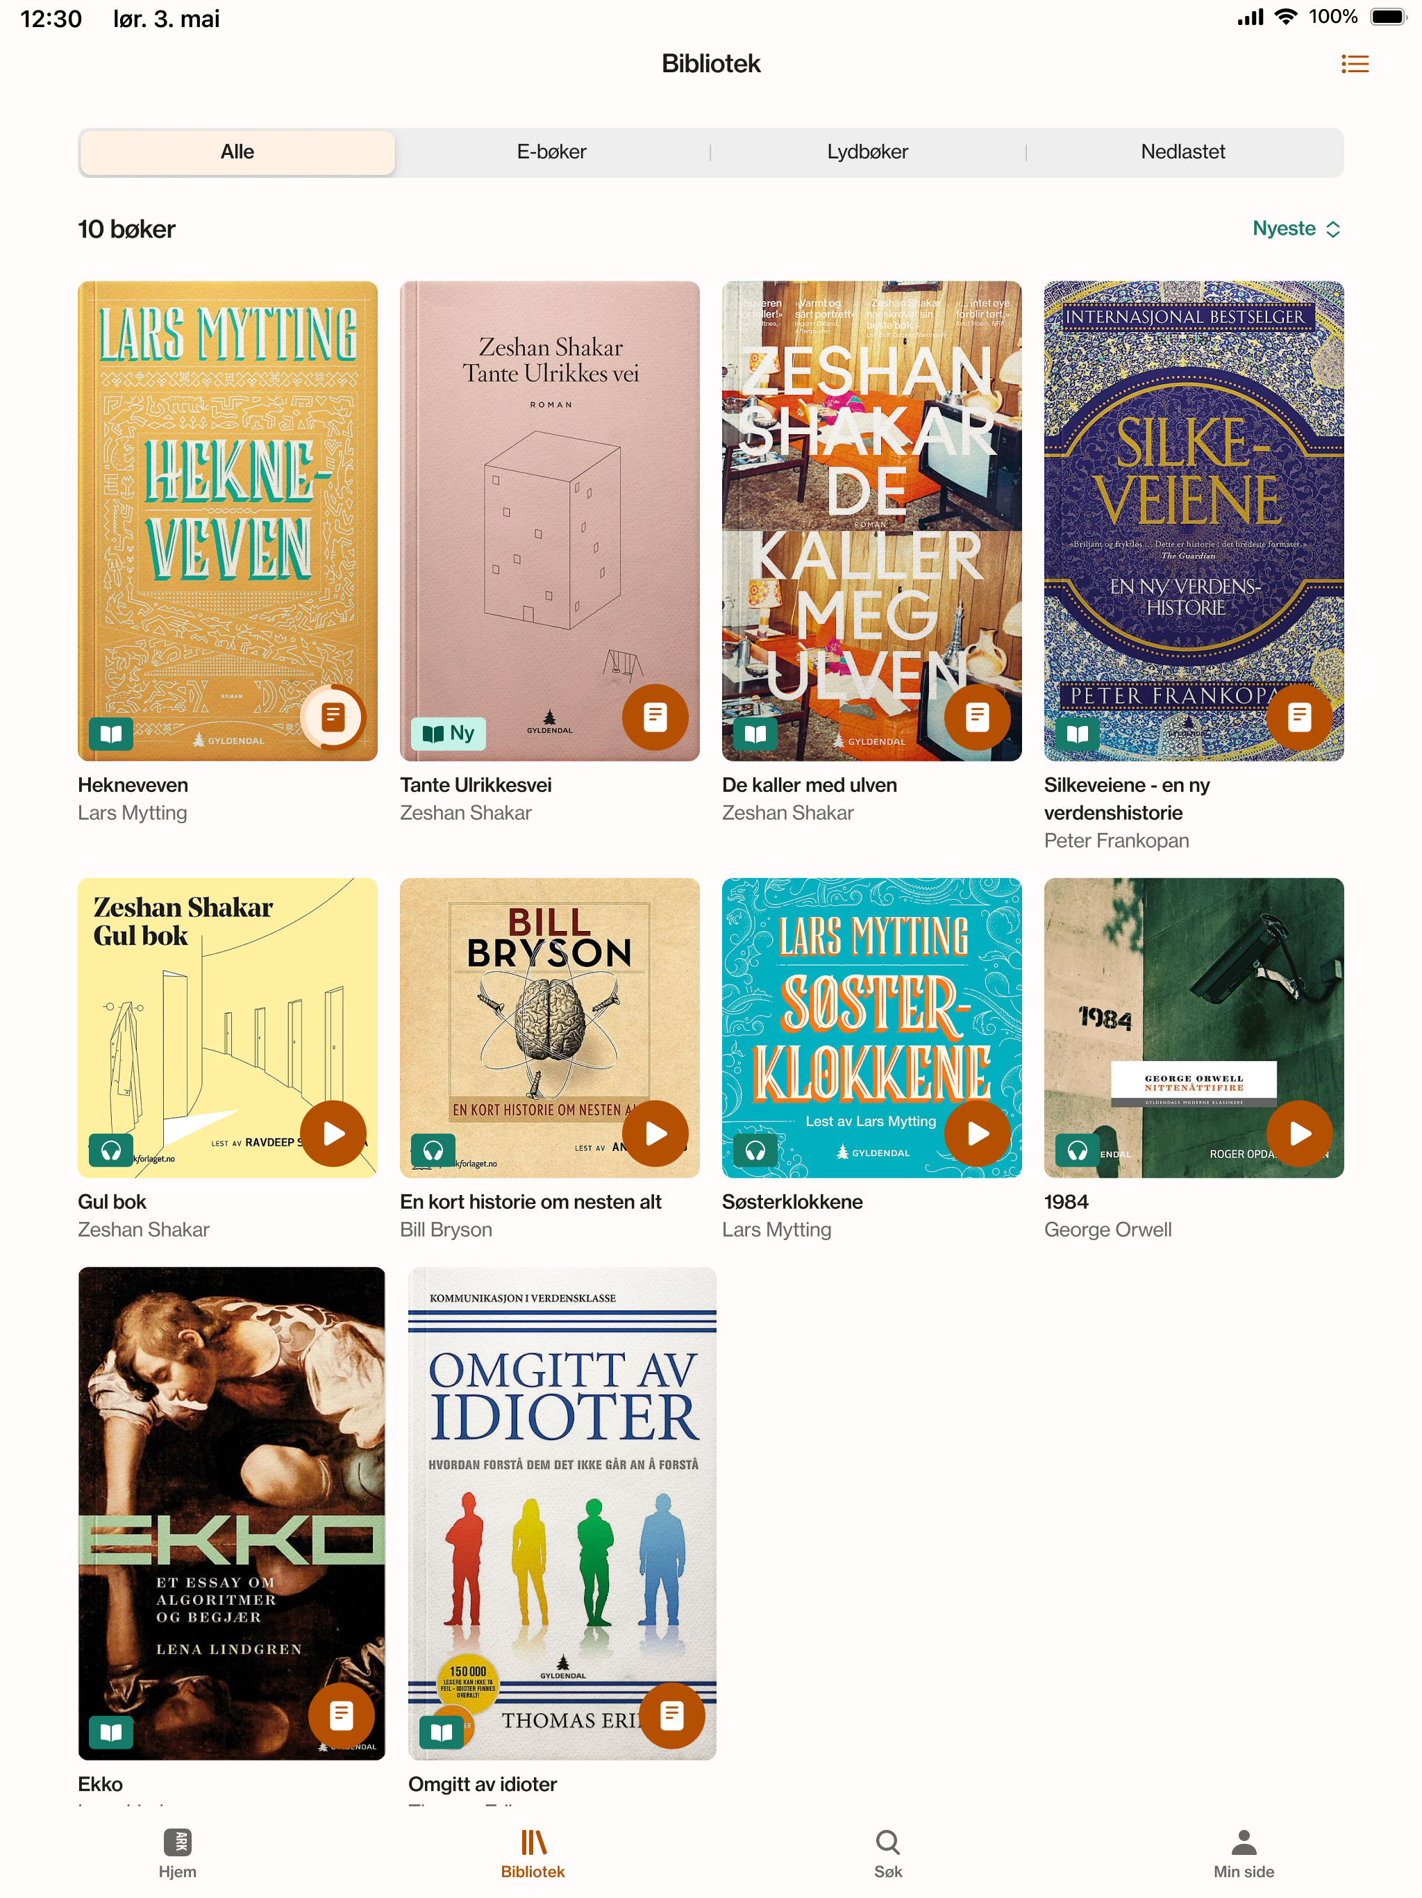The image size is (1422, 1898).
Task: Open list view icon at top right
Action: click(x=1354, y=65)
